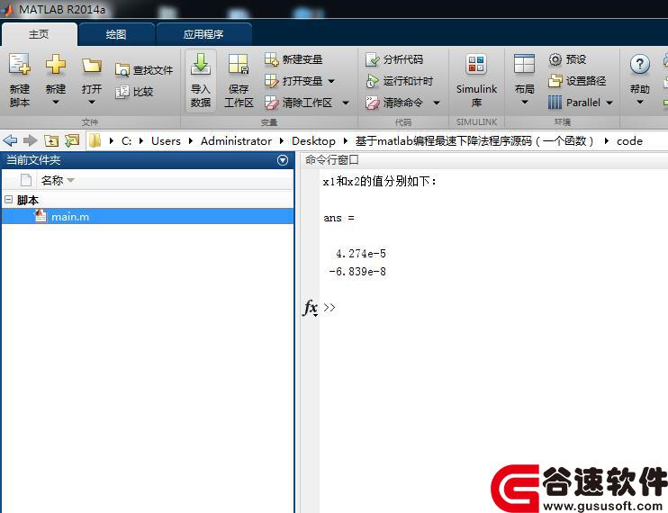The height and width of the screenshot is (513, 668).
Task: Open the Layout (布局) dropdown arrow
Action: click(x=525, y=103)
